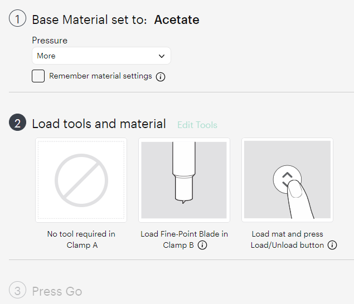This screenshot has height=304, width=354.
Task: Click the Load Fine-Point Blade caption
Action: (184, 234)
